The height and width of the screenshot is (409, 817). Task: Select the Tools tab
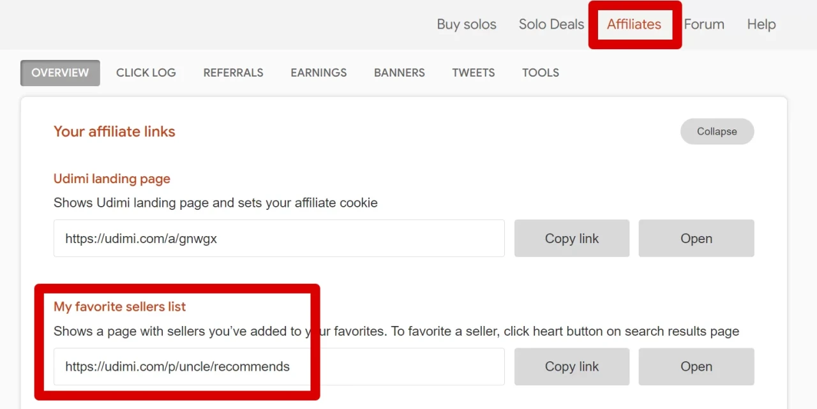(x=540, y=73)
